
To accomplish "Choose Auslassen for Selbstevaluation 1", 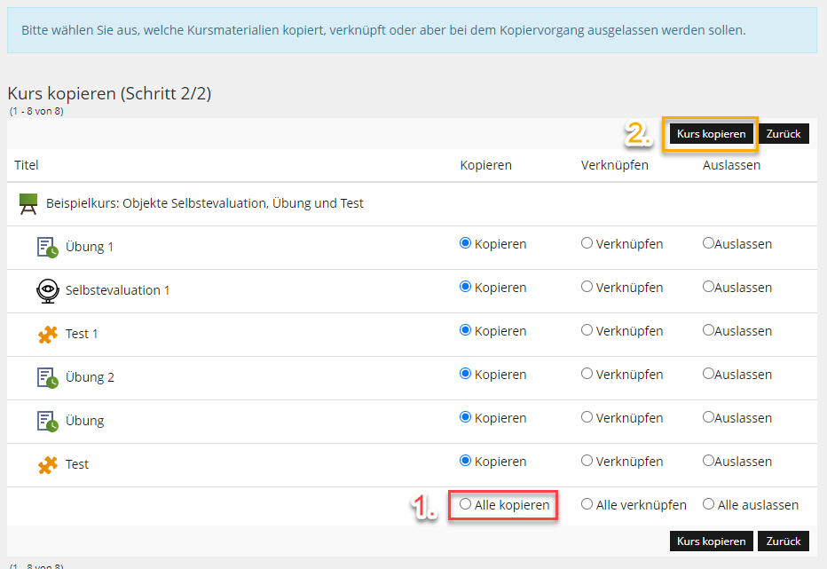I will coord(708,287).
